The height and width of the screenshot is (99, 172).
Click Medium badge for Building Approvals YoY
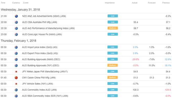pos(113,65)
